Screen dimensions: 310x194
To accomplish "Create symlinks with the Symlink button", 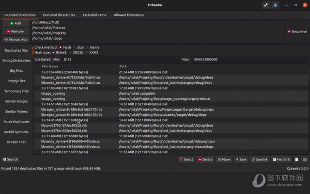I will click(259, 159).
